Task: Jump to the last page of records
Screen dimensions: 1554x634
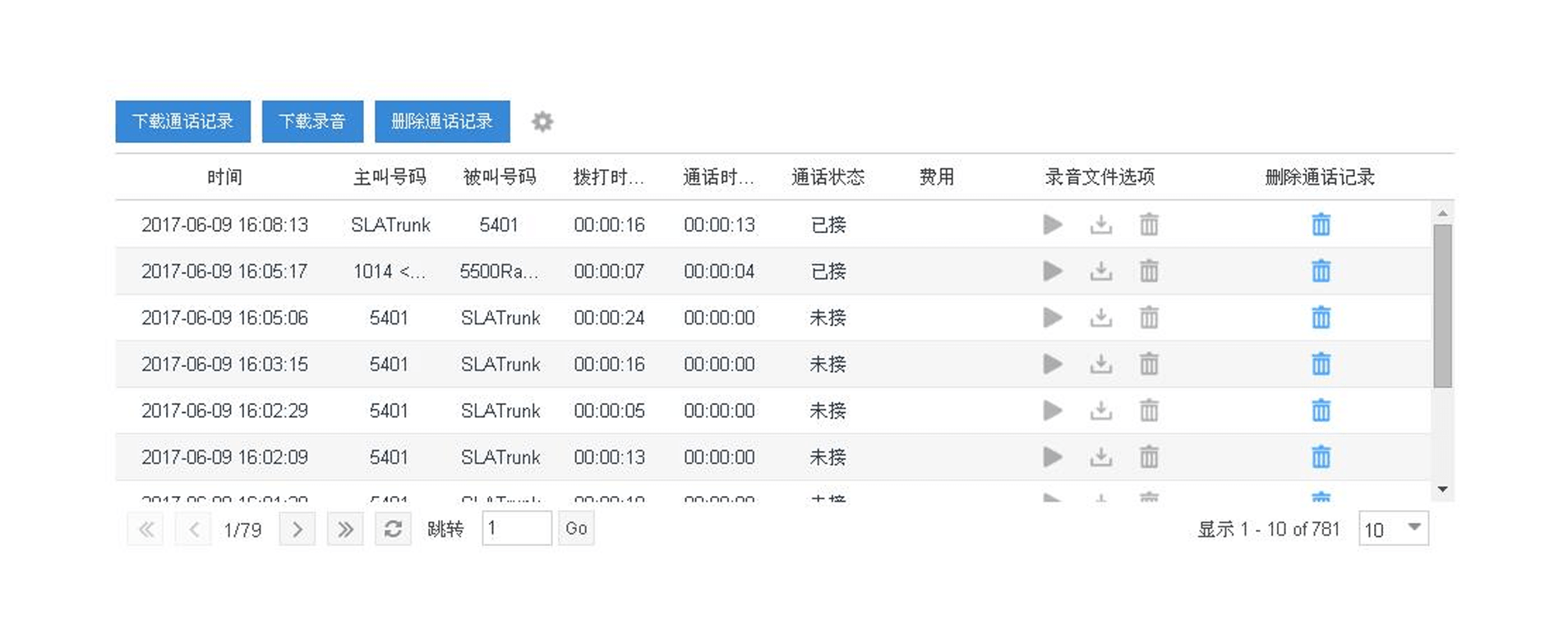Action: point(345,529)
